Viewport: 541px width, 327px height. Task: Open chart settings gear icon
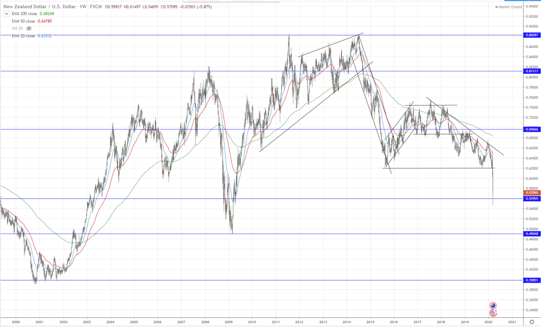(532, 322)
